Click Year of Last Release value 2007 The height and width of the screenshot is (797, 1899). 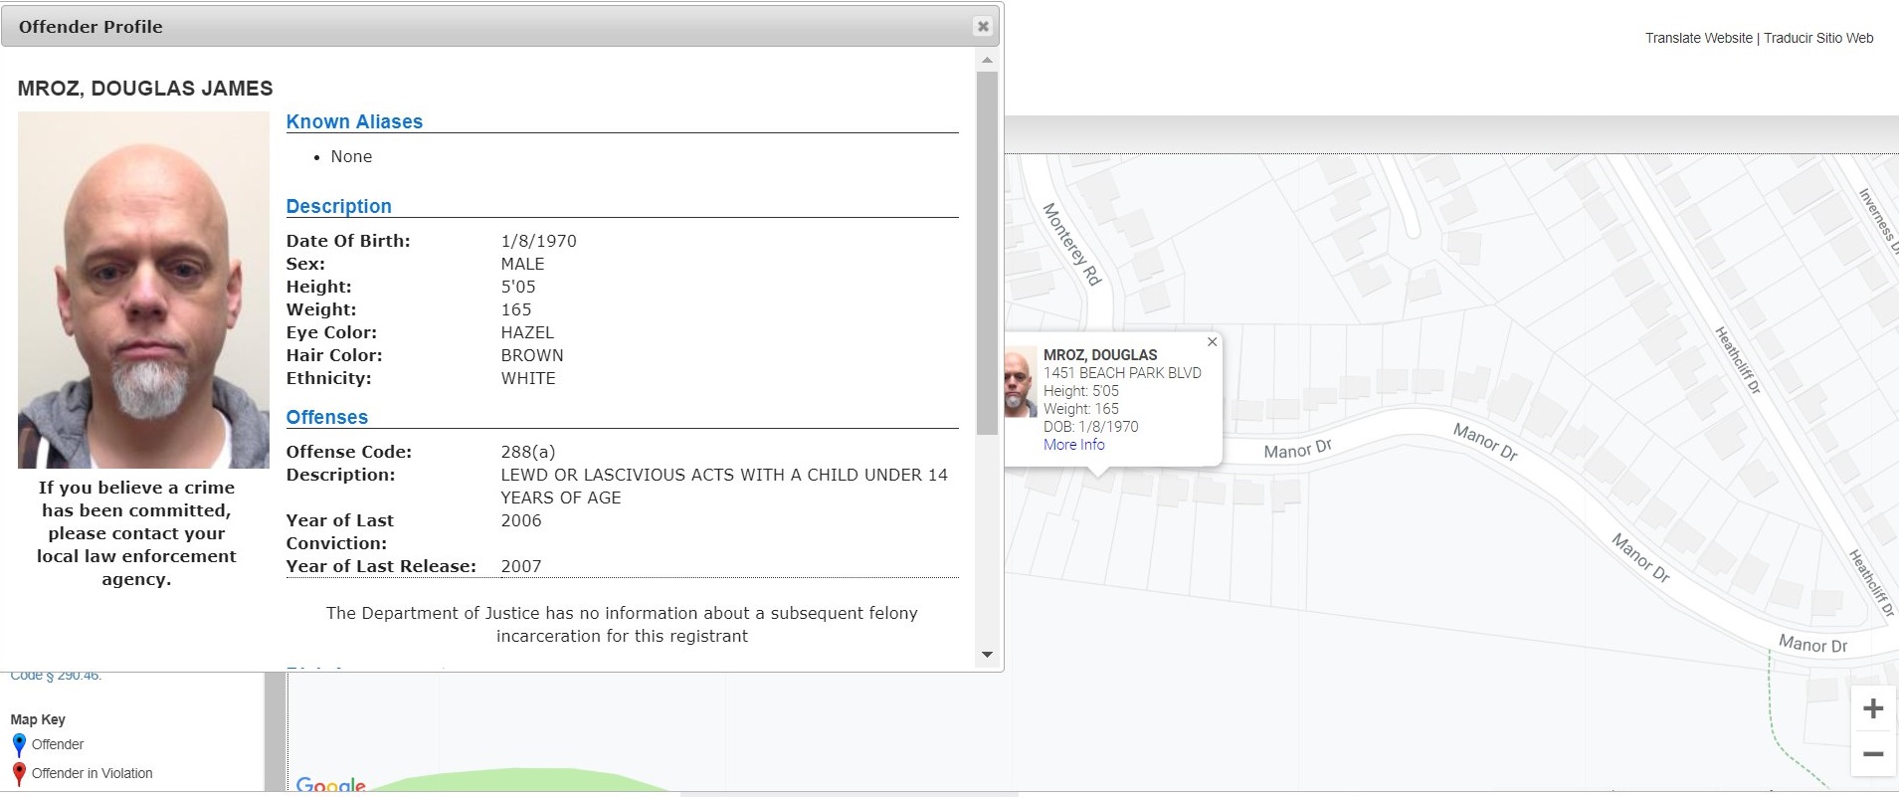tap(521, 566)
